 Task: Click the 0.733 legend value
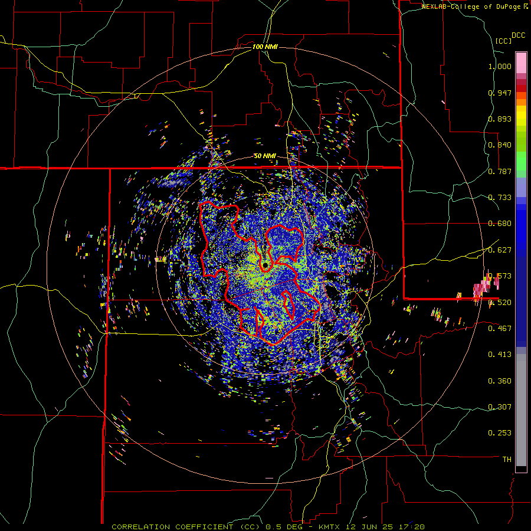(500, 198)
